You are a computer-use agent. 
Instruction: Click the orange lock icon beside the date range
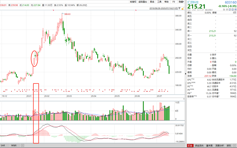(183, 9)
